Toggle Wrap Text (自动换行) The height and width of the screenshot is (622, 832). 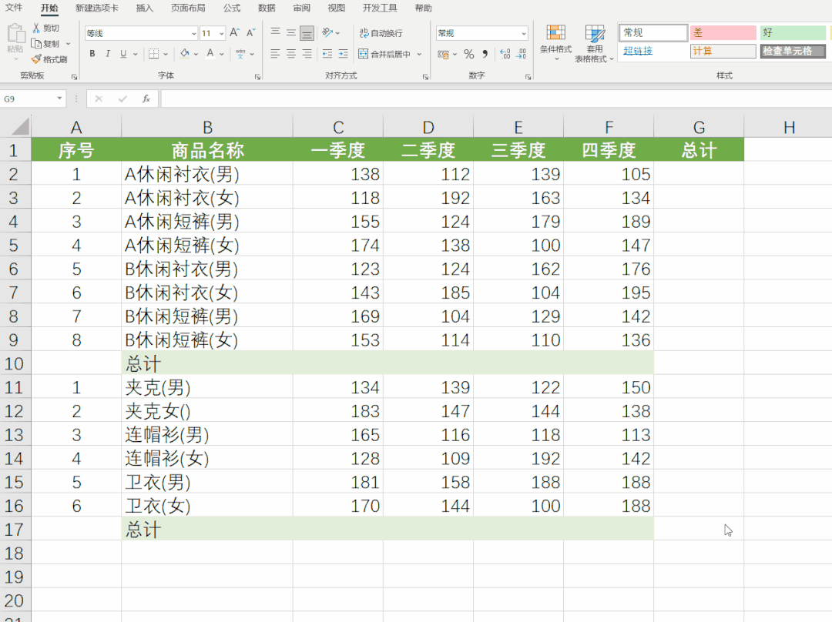point(381,33)
